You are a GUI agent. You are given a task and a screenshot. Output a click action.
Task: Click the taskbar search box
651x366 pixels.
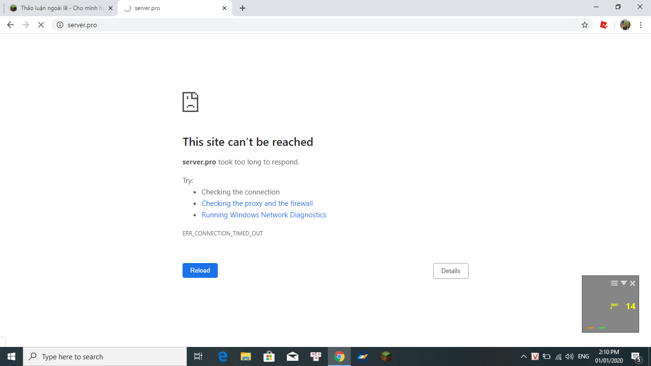105,356
